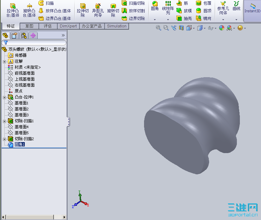Switch to the 特征 features tab
Viewport: 261px width, 220px height.
(x=11, y=26)
